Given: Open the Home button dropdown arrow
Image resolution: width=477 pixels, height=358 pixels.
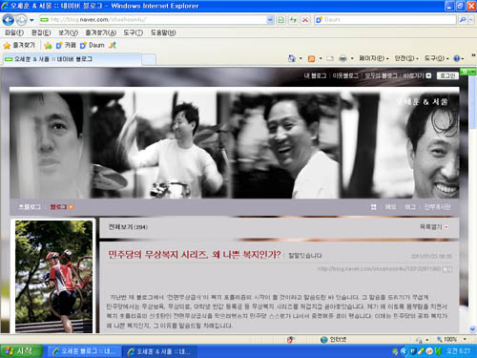Looking at the screenshot, I should (301, 58).
